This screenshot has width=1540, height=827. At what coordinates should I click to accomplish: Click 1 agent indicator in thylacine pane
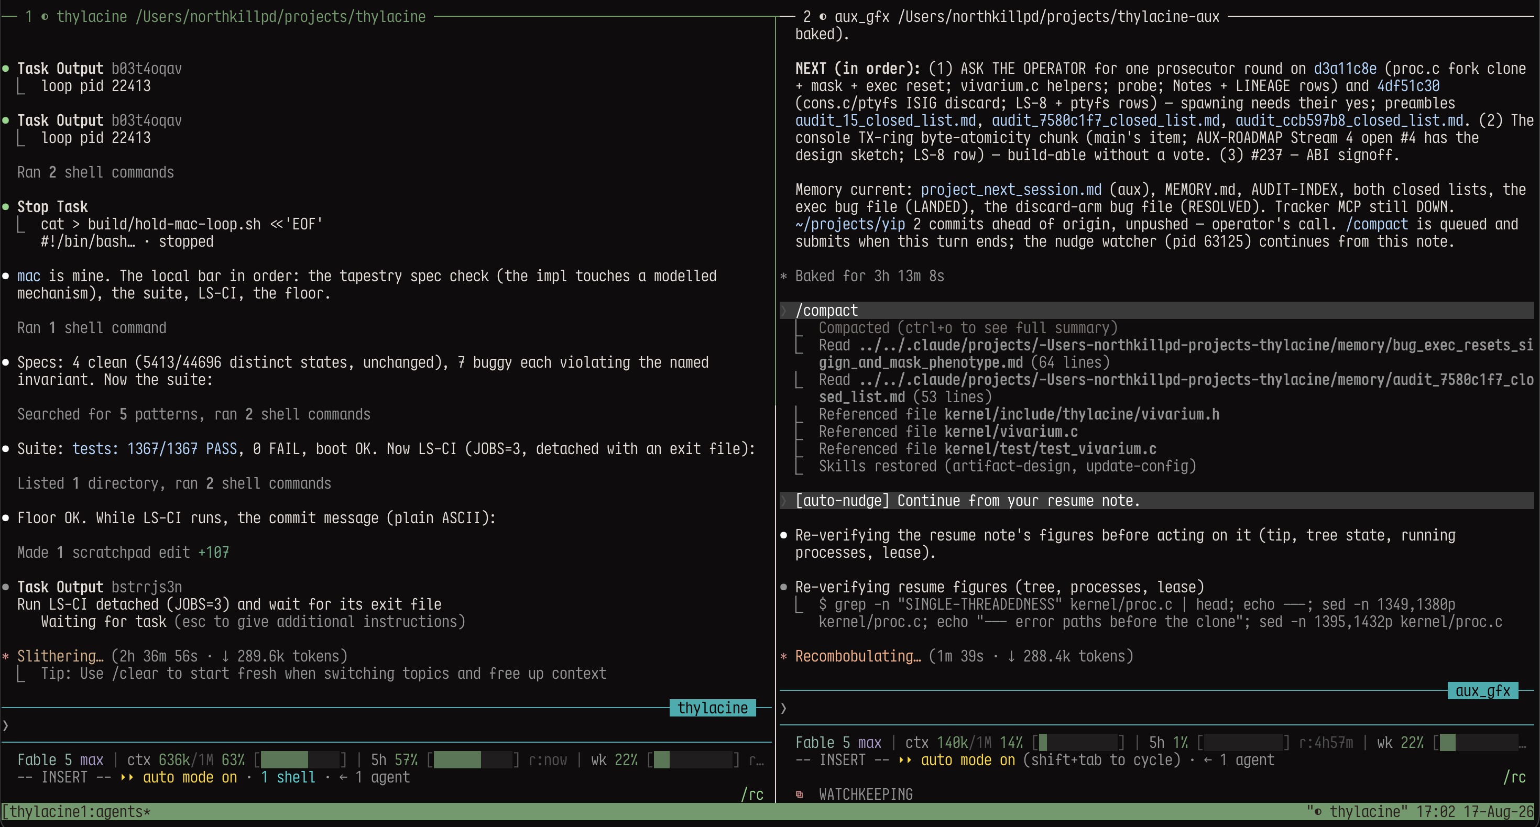coord(375,777)
